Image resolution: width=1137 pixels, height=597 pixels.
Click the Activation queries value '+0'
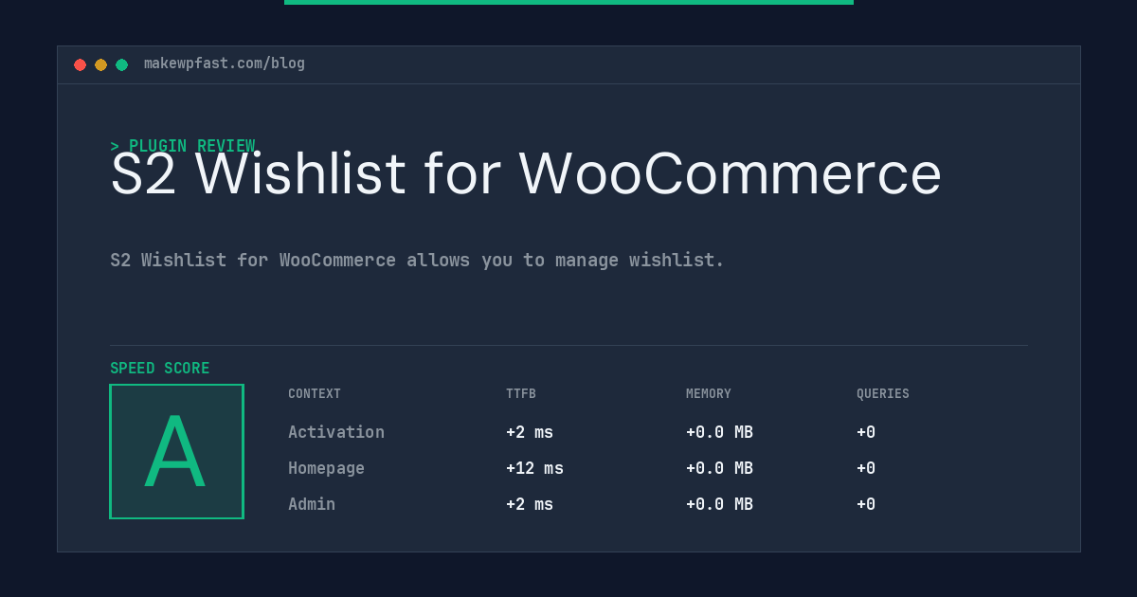pos(866,432)
